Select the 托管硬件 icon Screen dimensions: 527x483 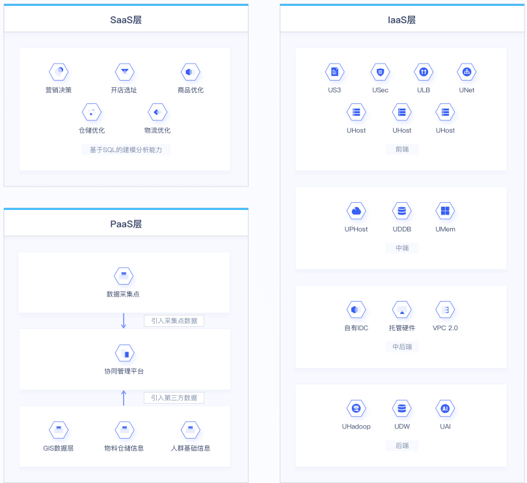401,309
